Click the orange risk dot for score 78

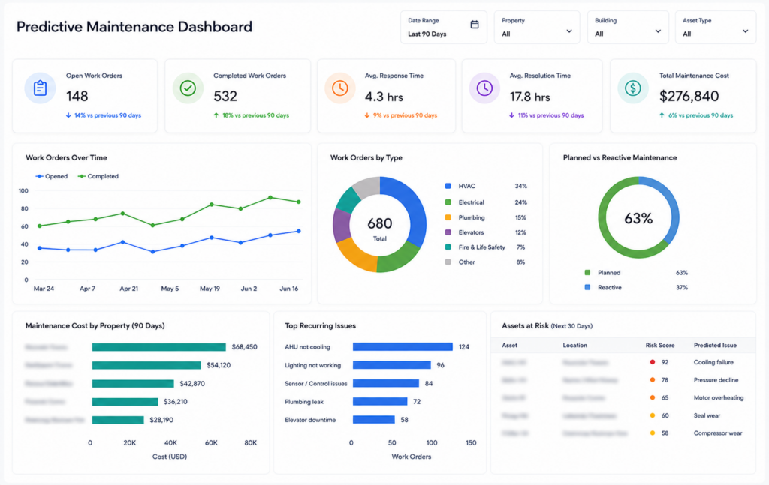tap(653, 380)
